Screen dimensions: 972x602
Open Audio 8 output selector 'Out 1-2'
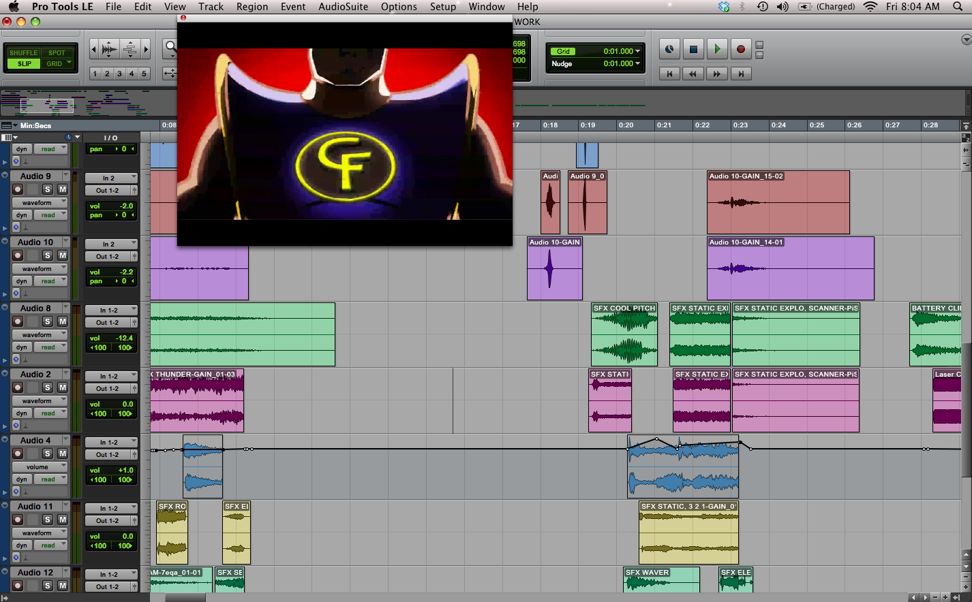coord(108,323)
